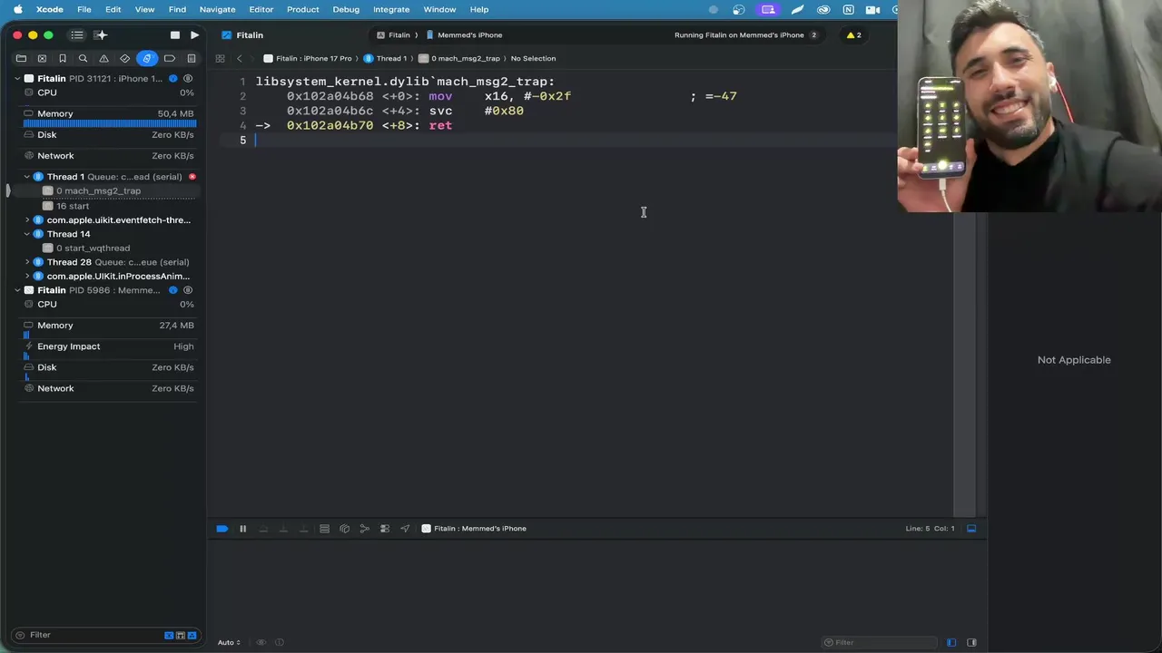Open the Debug menu
Viewport: 1162px width, 653px height.
tap(346, 9)
